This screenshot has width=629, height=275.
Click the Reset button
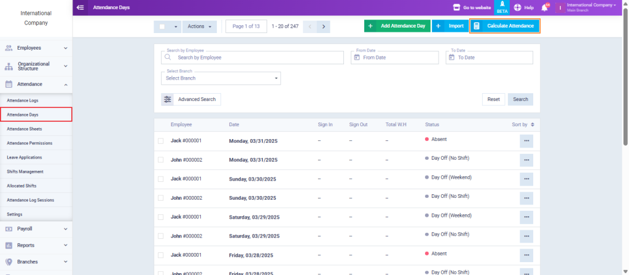click(493, 100)
